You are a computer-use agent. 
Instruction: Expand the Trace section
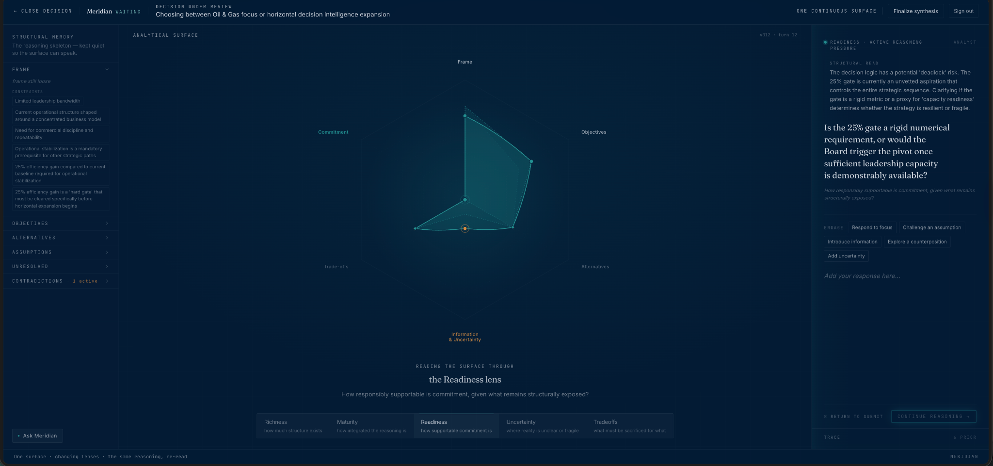point(900,437)
